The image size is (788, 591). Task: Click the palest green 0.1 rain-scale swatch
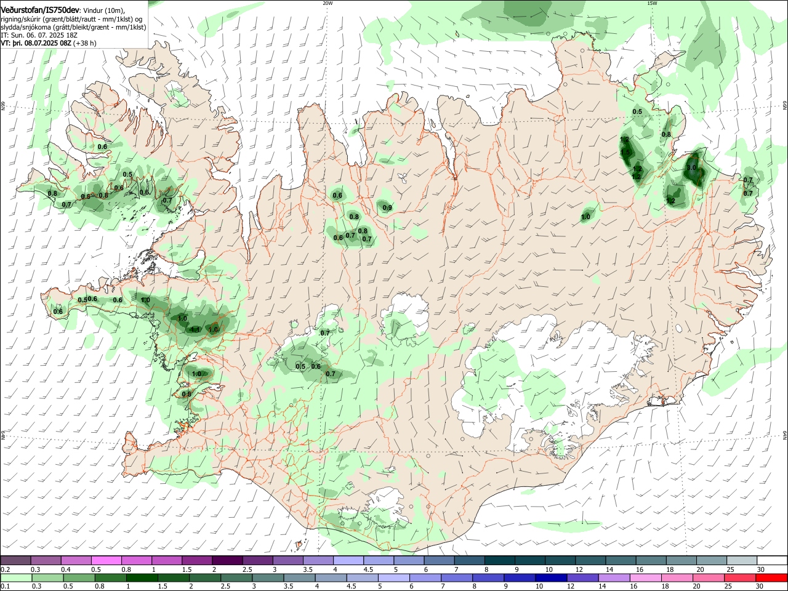click(x=17, y=578)
